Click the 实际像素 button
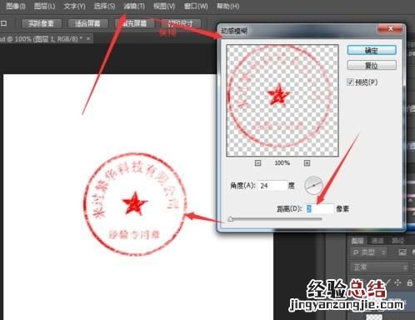Screen dimensions: 415x320 (x=42, y=23)
